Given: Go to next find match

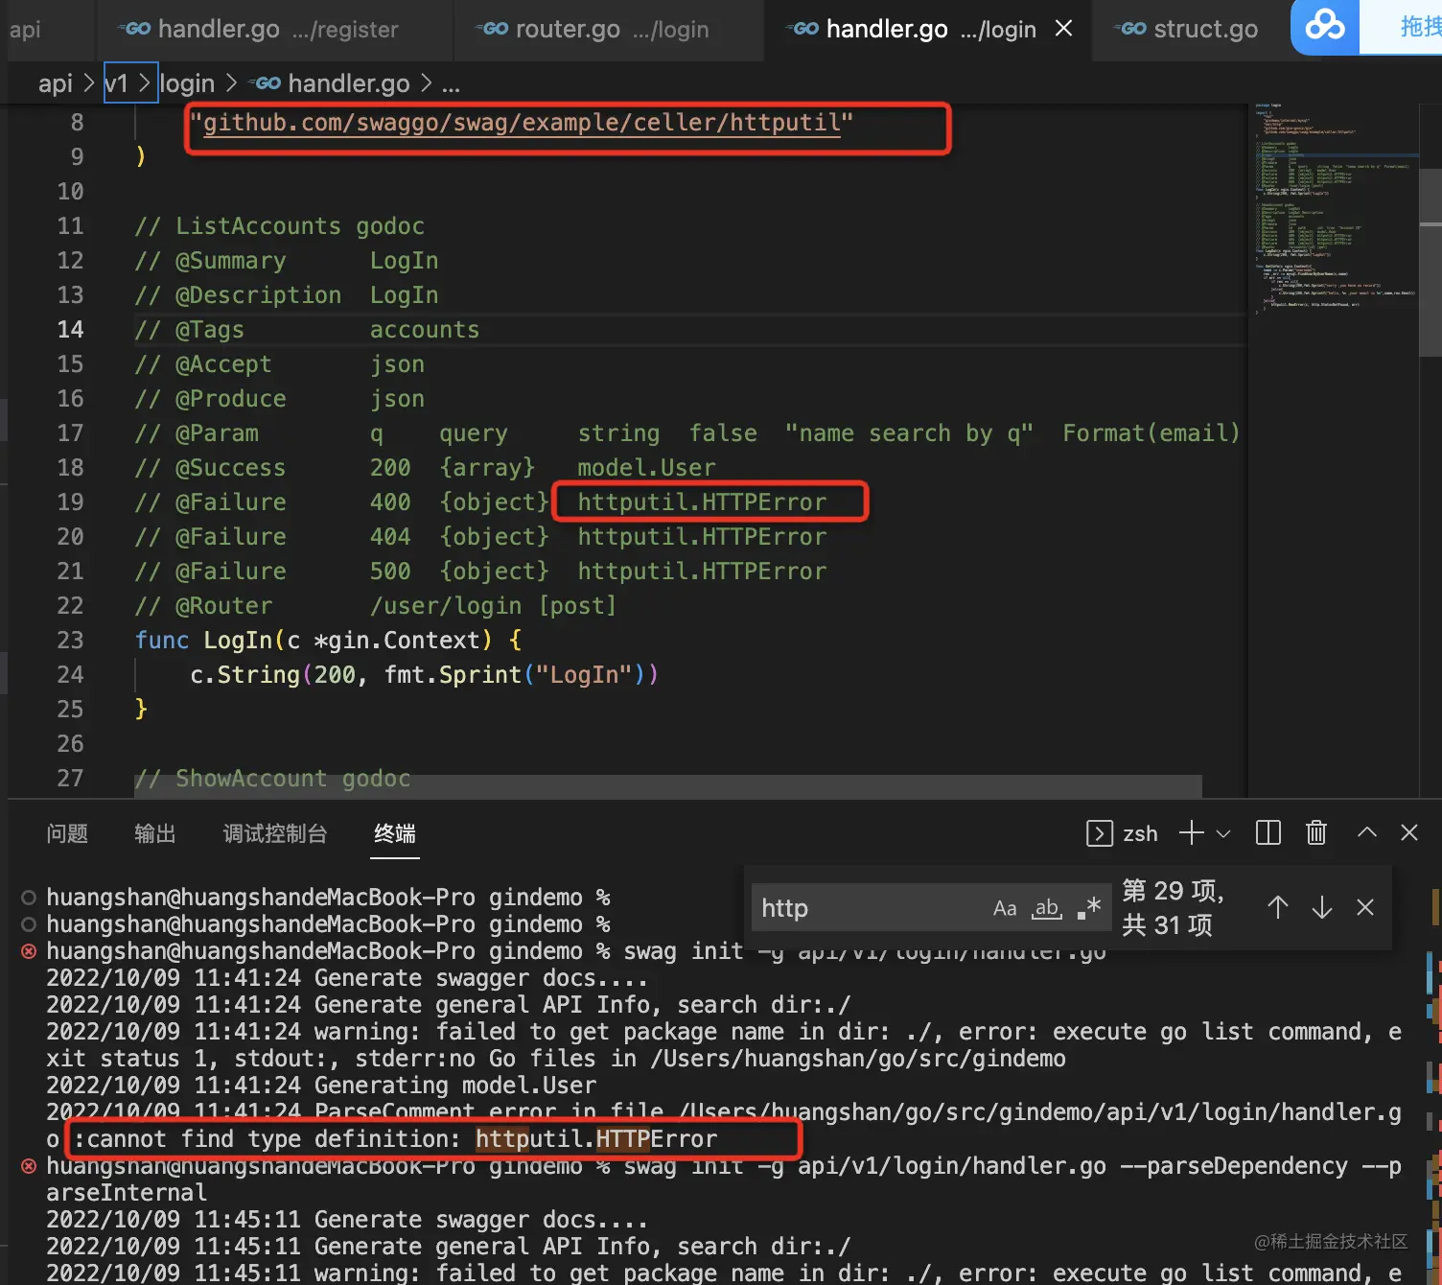Looking at the screenshot, I should click(1322, 907).
